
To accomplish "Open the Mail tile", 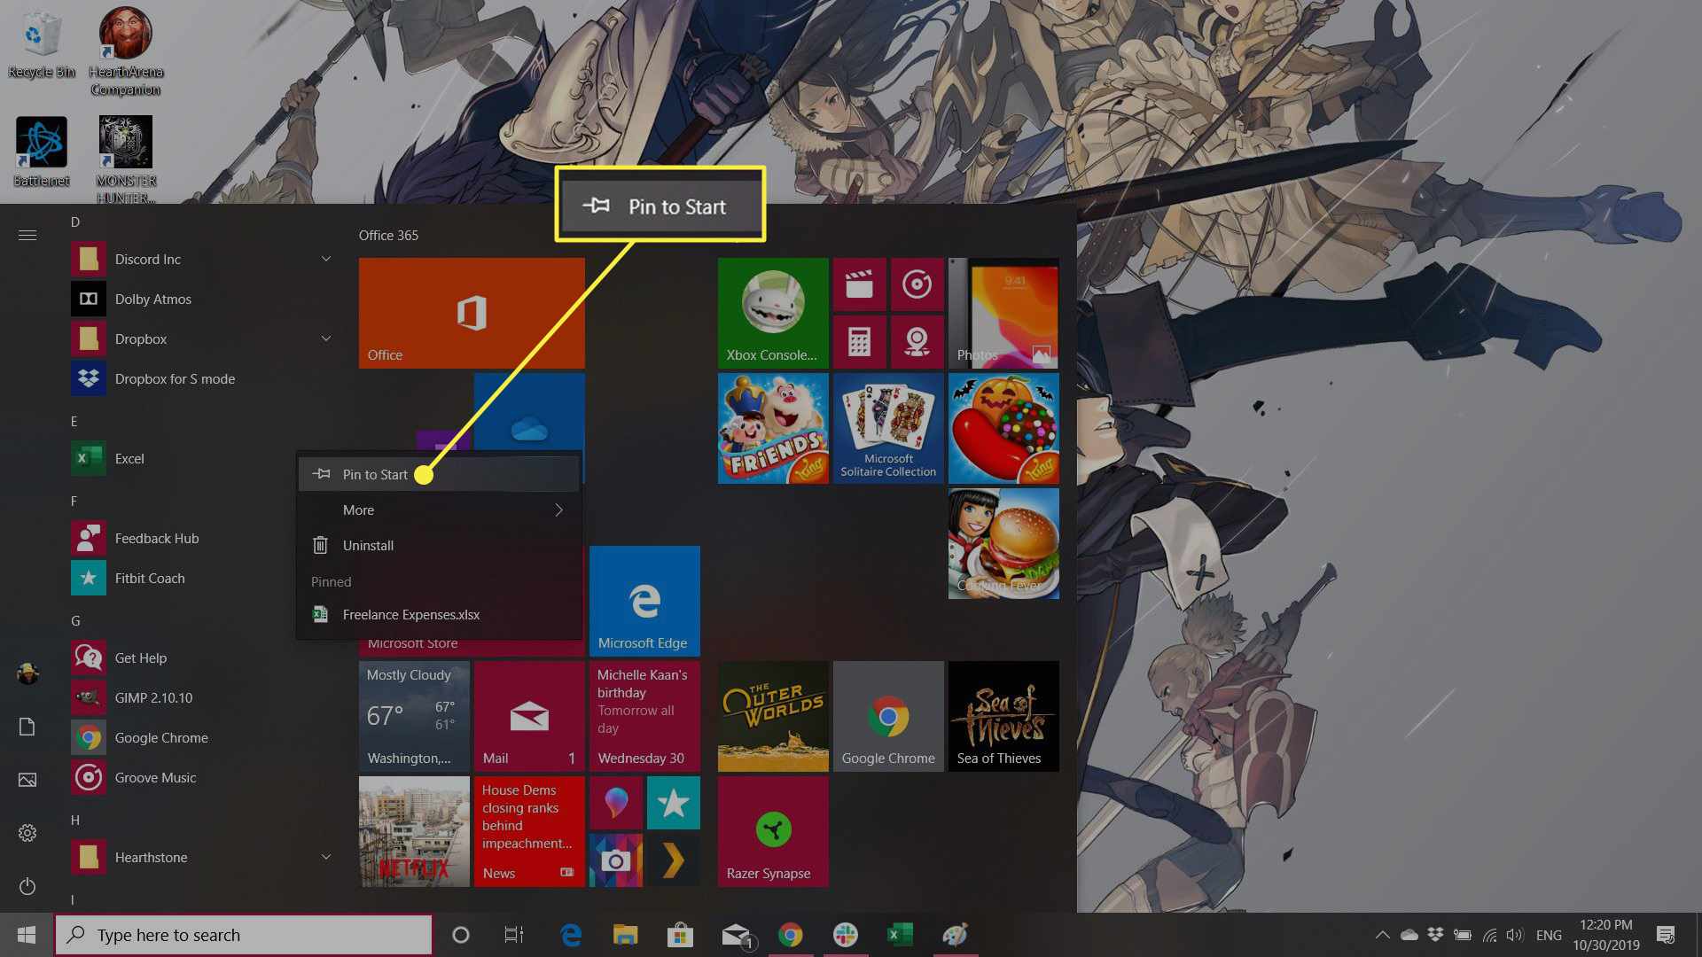I will (x=529, y=716).
